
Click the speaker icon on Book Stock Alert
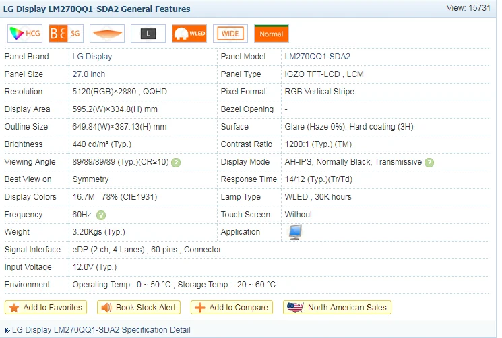click(x=106, y=308)
